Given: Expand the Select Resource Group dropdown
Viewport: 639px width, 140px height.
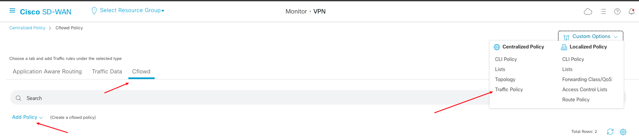Looking at the screenshot, I should (x=132, y=10).
